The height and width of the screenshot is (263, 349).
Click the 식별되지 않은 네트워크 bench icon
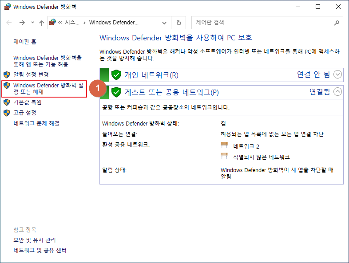[x=224, y=156]
